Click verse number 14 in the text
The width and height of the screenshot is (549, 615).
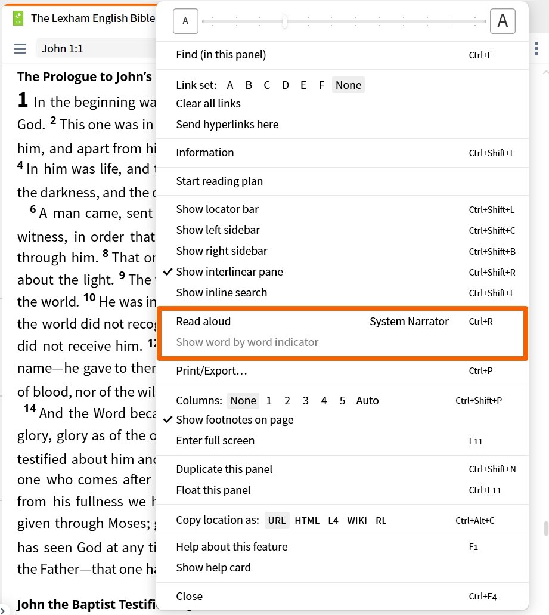pos(30,409)
